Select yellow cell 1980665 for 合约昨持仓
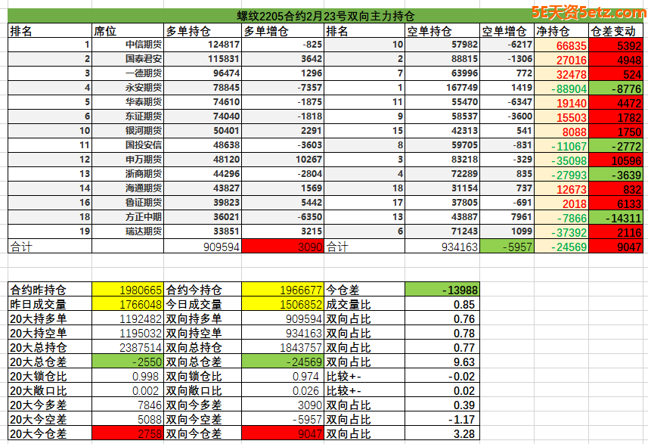Image resolution: width=648 pixels, height=444 pixels. coord(128,290)
